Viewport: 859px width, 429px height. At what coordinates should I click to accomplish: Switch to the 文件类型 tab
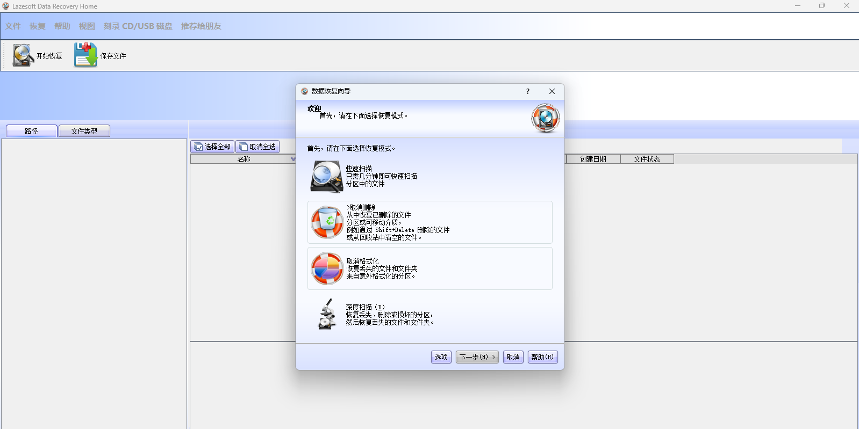point(84,131)
